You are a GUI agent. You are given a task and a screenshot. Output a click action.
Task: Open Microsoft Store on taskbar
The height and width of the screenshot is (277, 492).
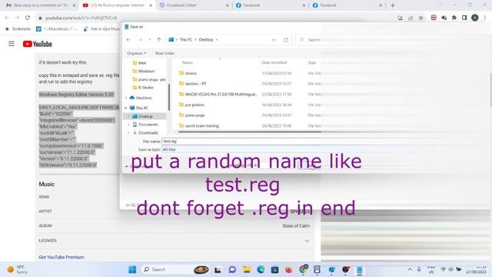275,270
